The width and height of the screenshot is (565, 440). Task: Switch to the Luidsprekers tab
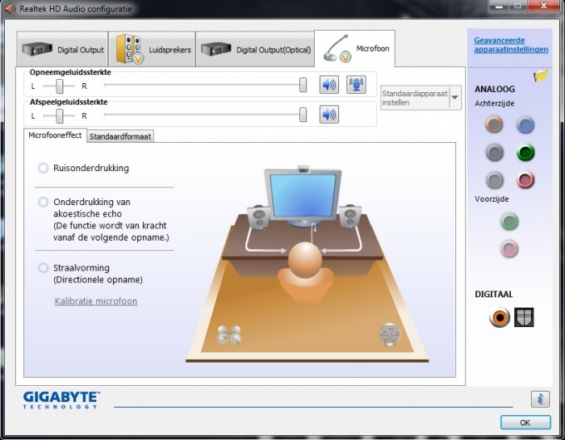pyautogui.click(x=152, y=49)
